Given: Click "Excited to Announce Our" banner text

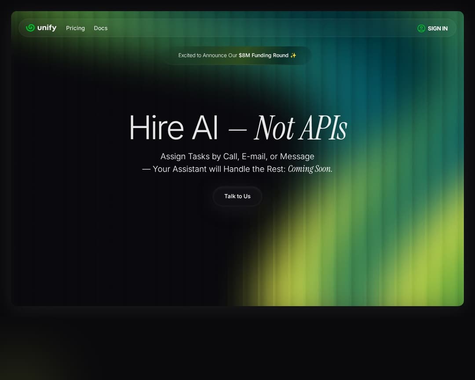Looking at the screenshot, I should tap(208, 55).
